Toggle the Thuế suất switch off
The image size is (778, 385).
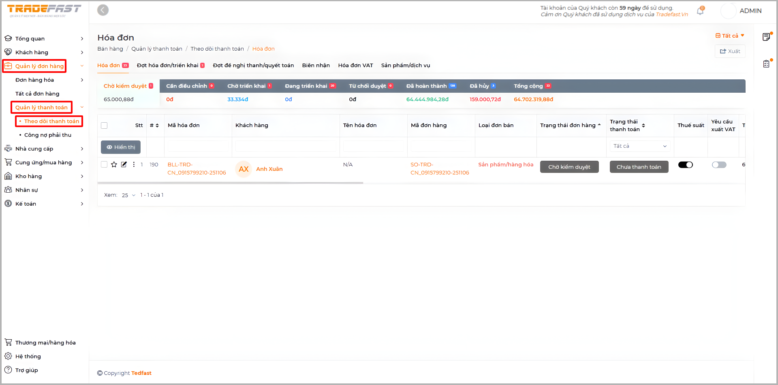coord(686,165)
